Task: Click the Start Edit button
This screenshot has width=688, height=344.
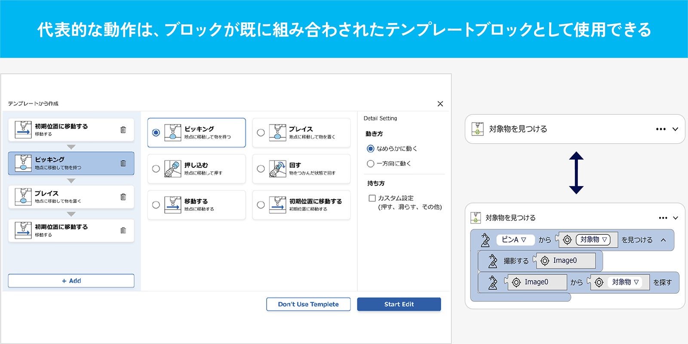Action: 399,304
